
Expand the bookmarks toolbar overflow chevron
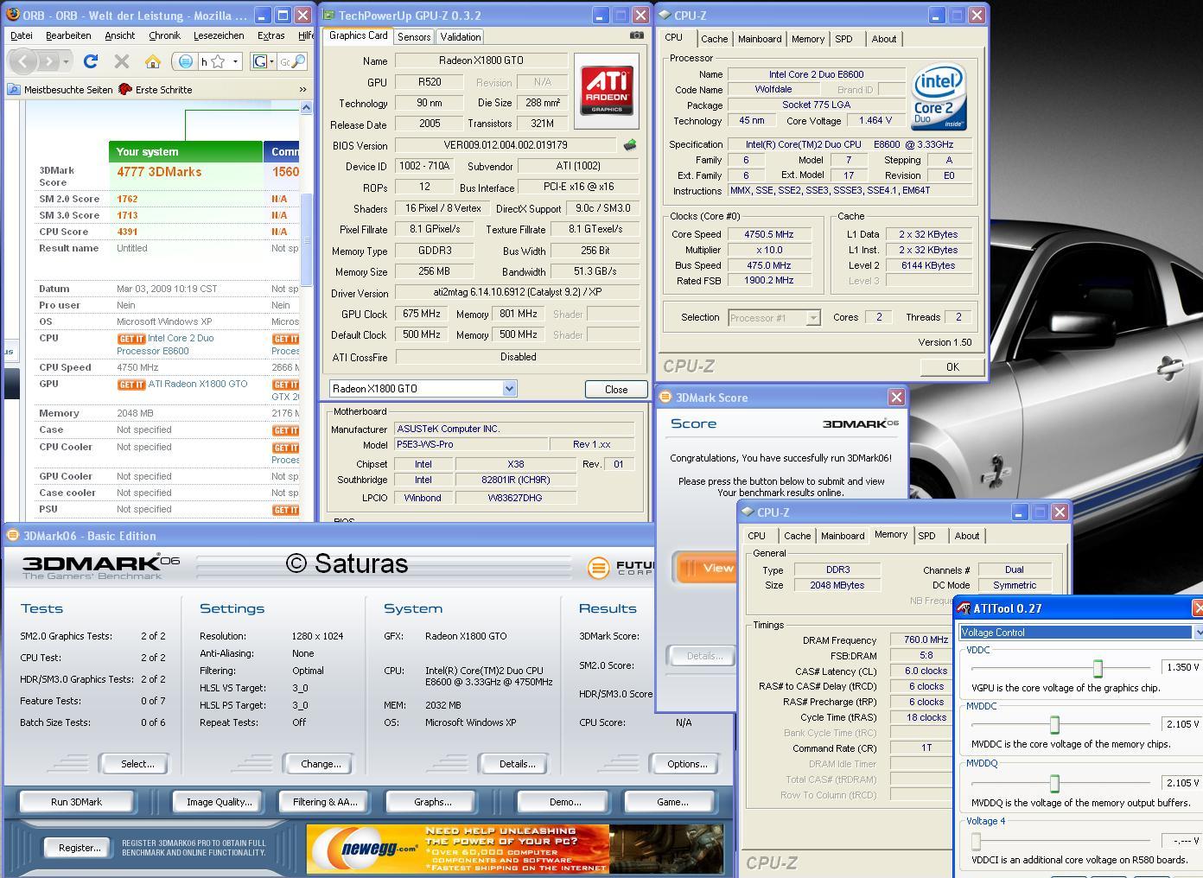pyautogui.click(x=302, y=90)
